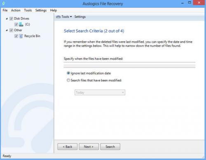Collapse the Disk Drives tree node
This screenshot has height=160, width=206.
(x=7, y=19)
